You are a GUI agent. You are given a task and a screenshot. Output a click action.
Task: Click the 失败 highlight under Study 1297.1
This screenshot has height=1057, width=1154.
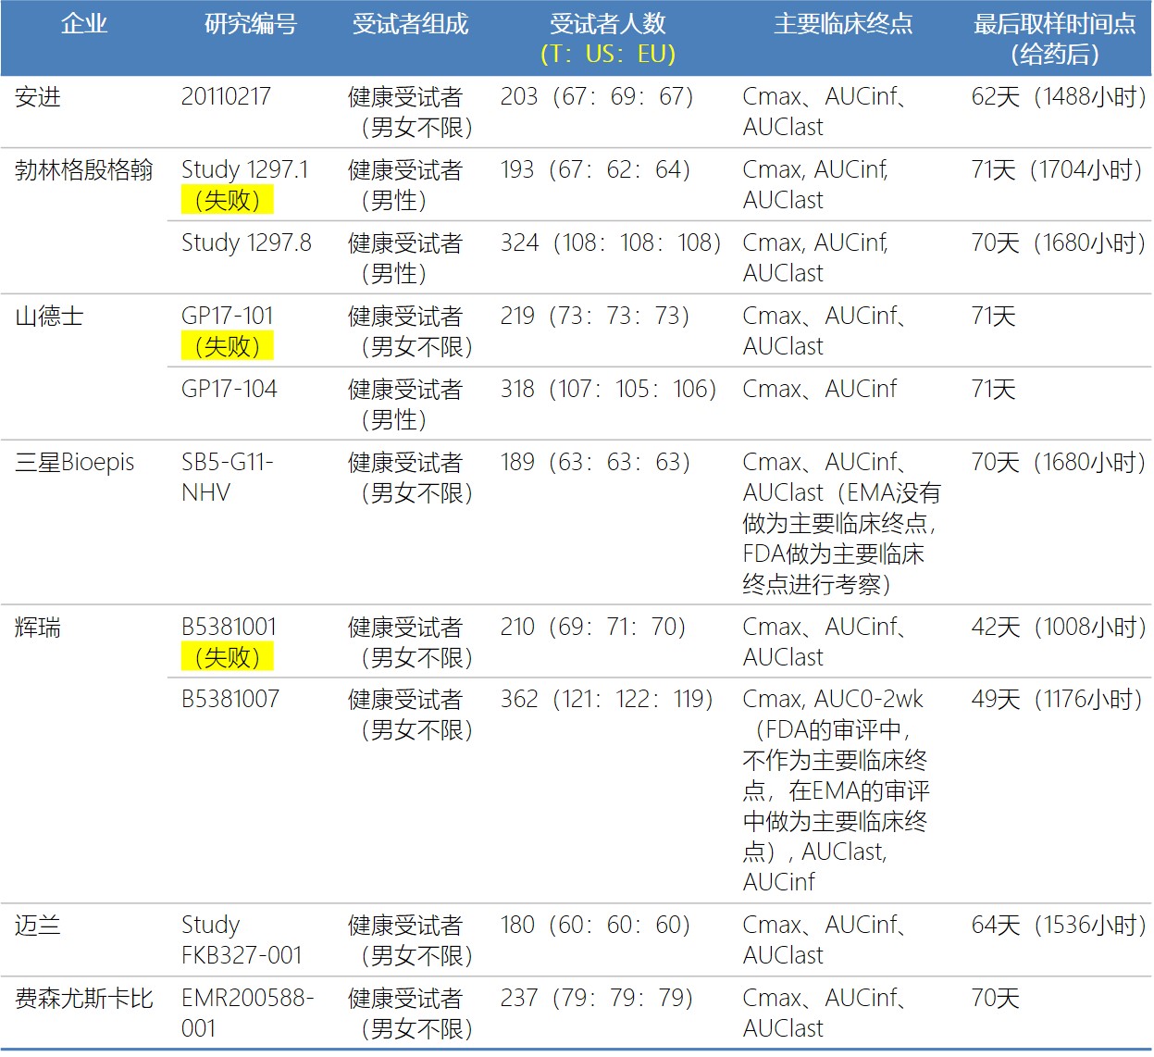(228, 200)
